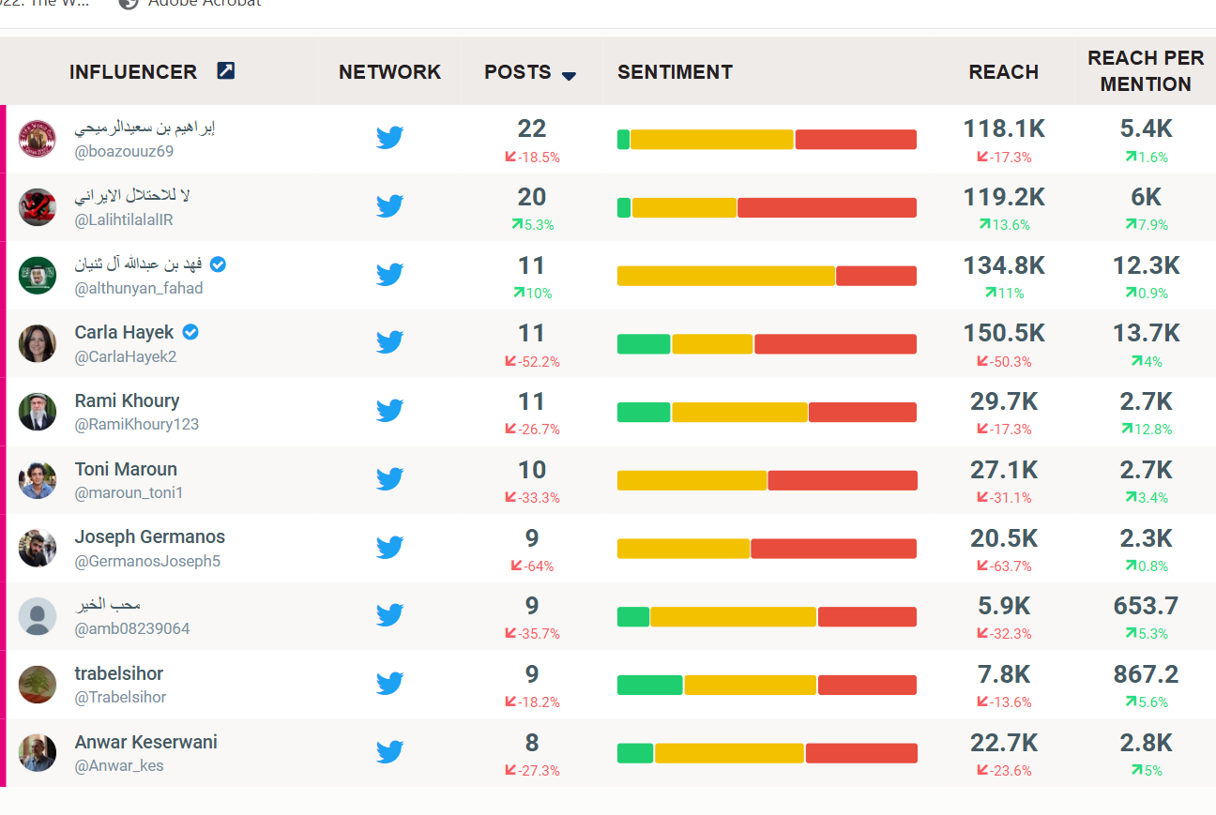1216x815 pixels.
Task: Click the red segment of Joseph Germanos's sentiment bar
Action: (833, 549)
